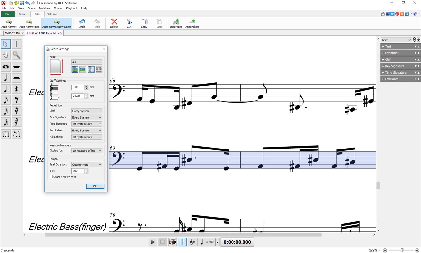Activate the zoom magnifier tool
The height and width of the screenshot is (253, 421).
[16, 54]
